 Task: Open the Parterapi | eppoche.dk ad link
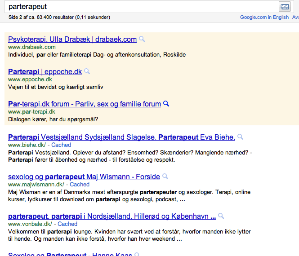[x=45, y=72]
